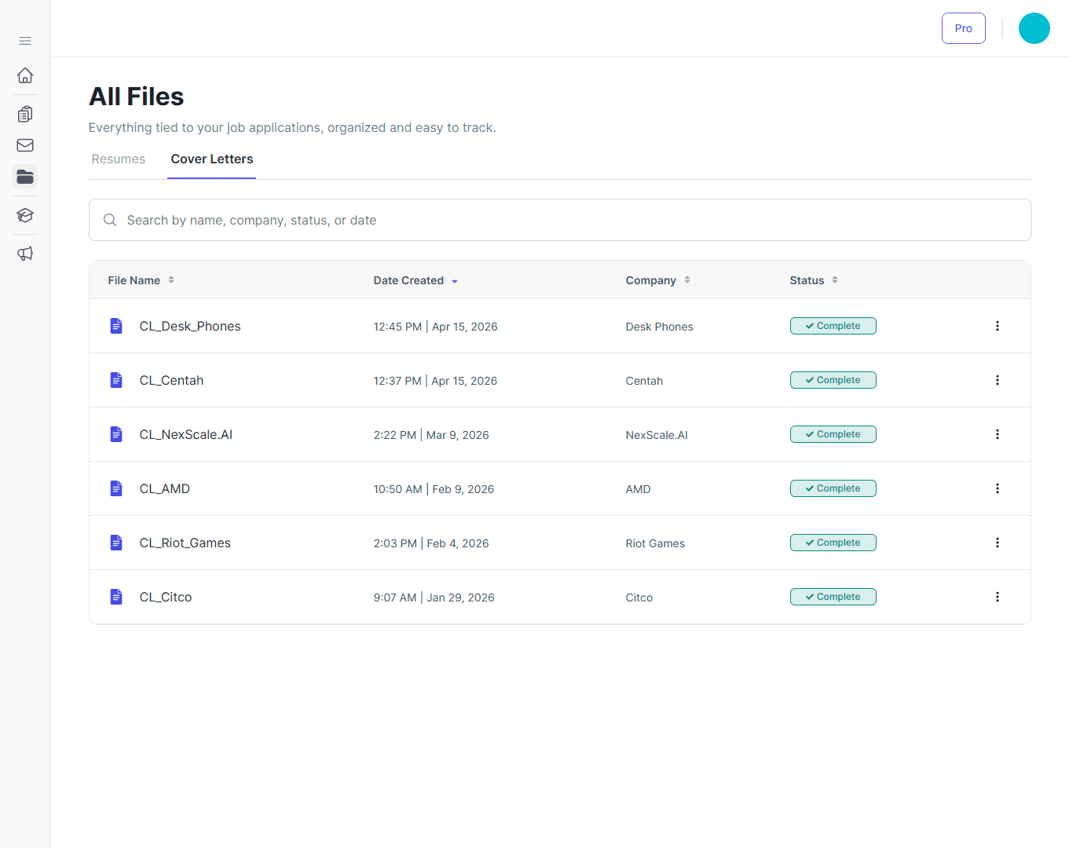Screen dimensions: 1069x848
Task: Open the envelope mail sidebar icon
Action: (x=25, y=145)
